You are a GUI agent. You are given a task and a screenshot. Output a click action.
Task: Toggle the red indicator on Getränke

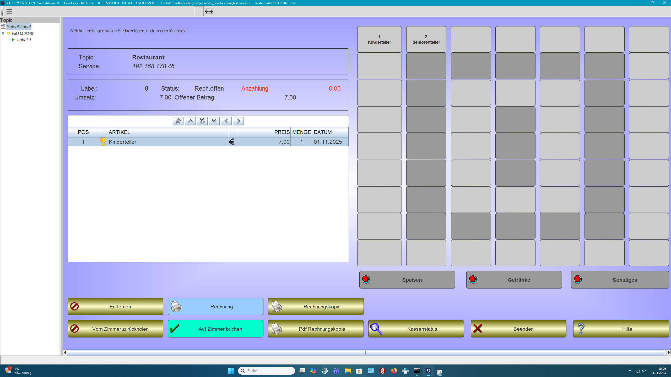pyautogui.click(x=473, y=279)
